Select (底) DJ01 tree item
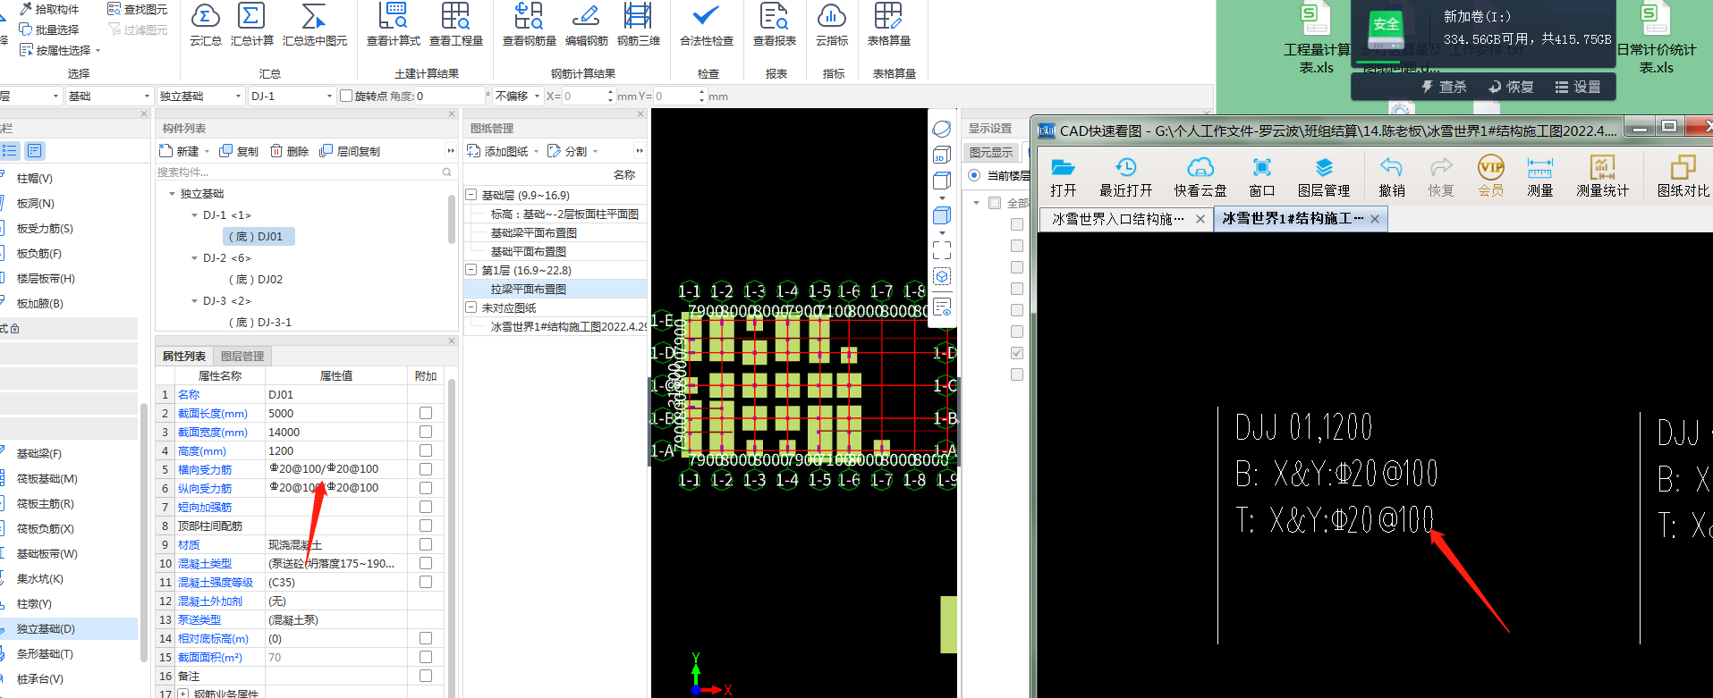The width and height of the screenshot is (1713, 698). (258, 237)
